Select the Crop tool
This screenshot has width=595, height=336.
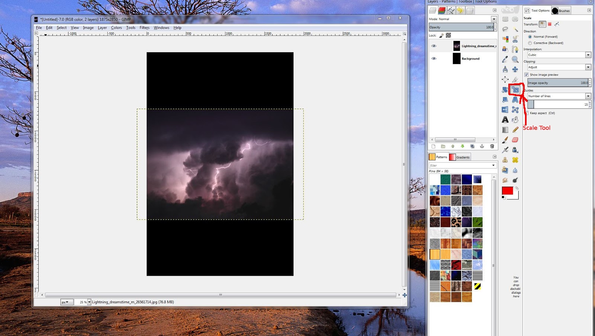(515, 79)
